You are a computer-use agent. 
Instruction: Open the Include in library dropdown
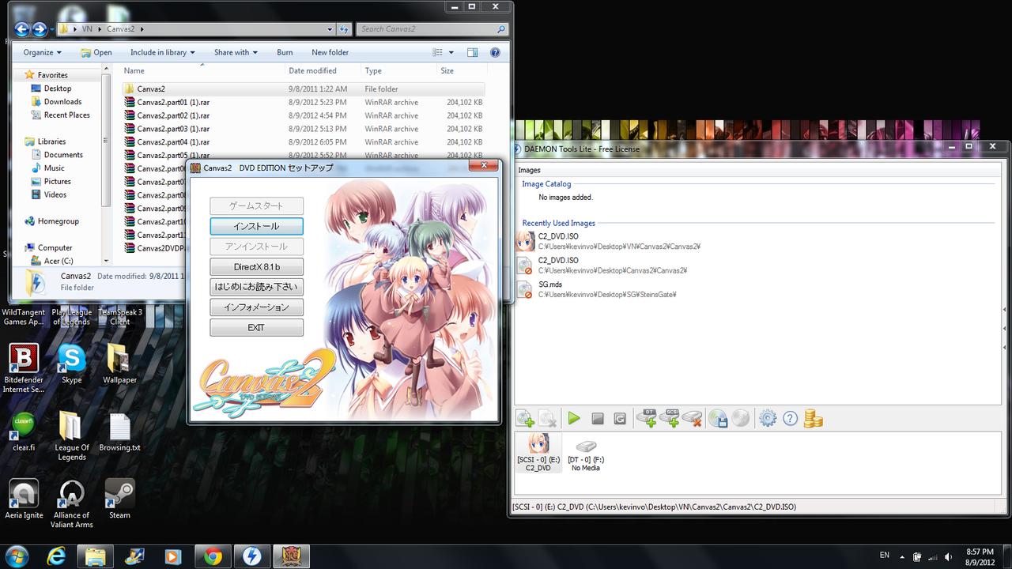[163, 52]
